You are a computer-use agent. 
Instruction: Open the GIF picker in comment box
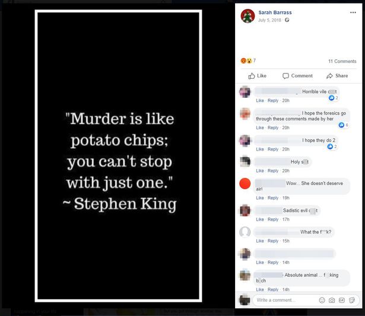point(342,300)
